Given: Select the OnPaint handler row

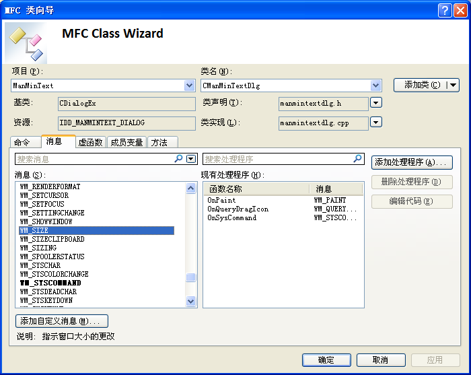Looking at the screenshot, I should [283, 200].
